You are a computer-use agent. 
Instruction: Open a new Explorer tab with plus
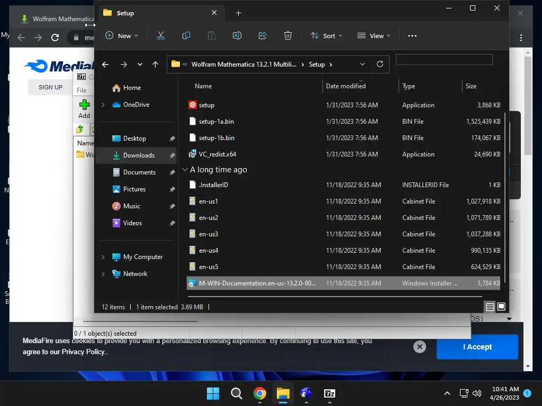tap(239, 13)
